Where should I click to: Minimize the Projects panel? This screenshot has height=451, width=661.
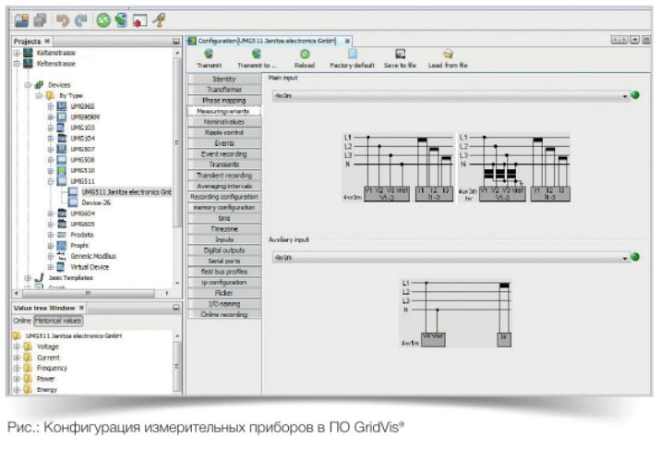175,42
